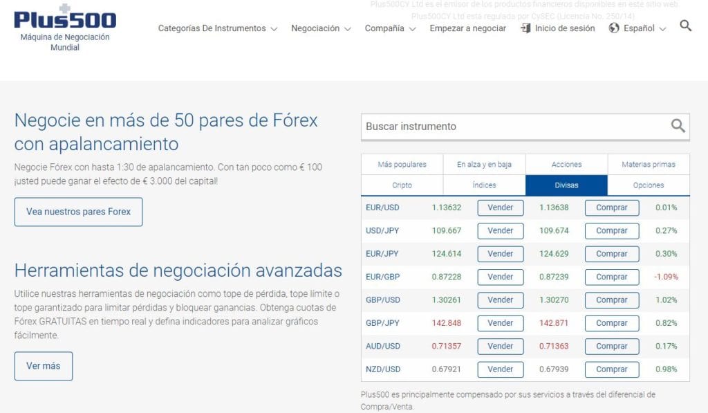This screenshot has width=708, height=413.
Task: Click Vender for EUR/USD
Action: pos(501,208)
